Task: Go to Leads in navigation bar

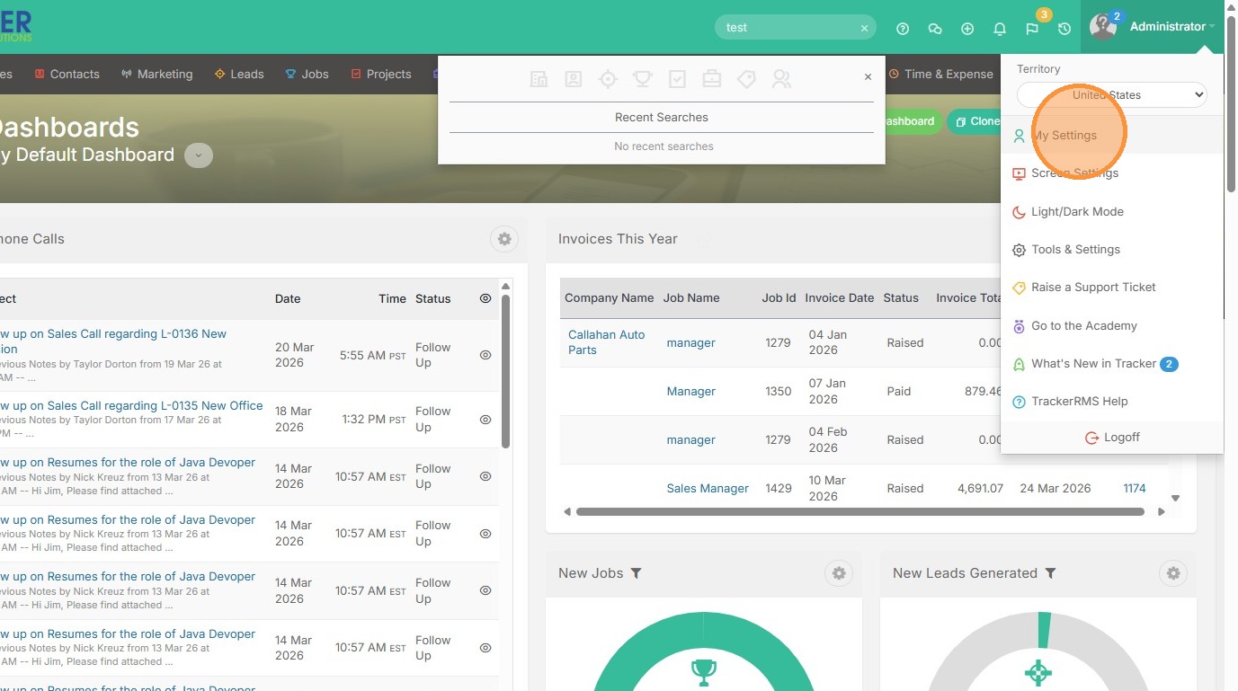Action: (239, 75)
